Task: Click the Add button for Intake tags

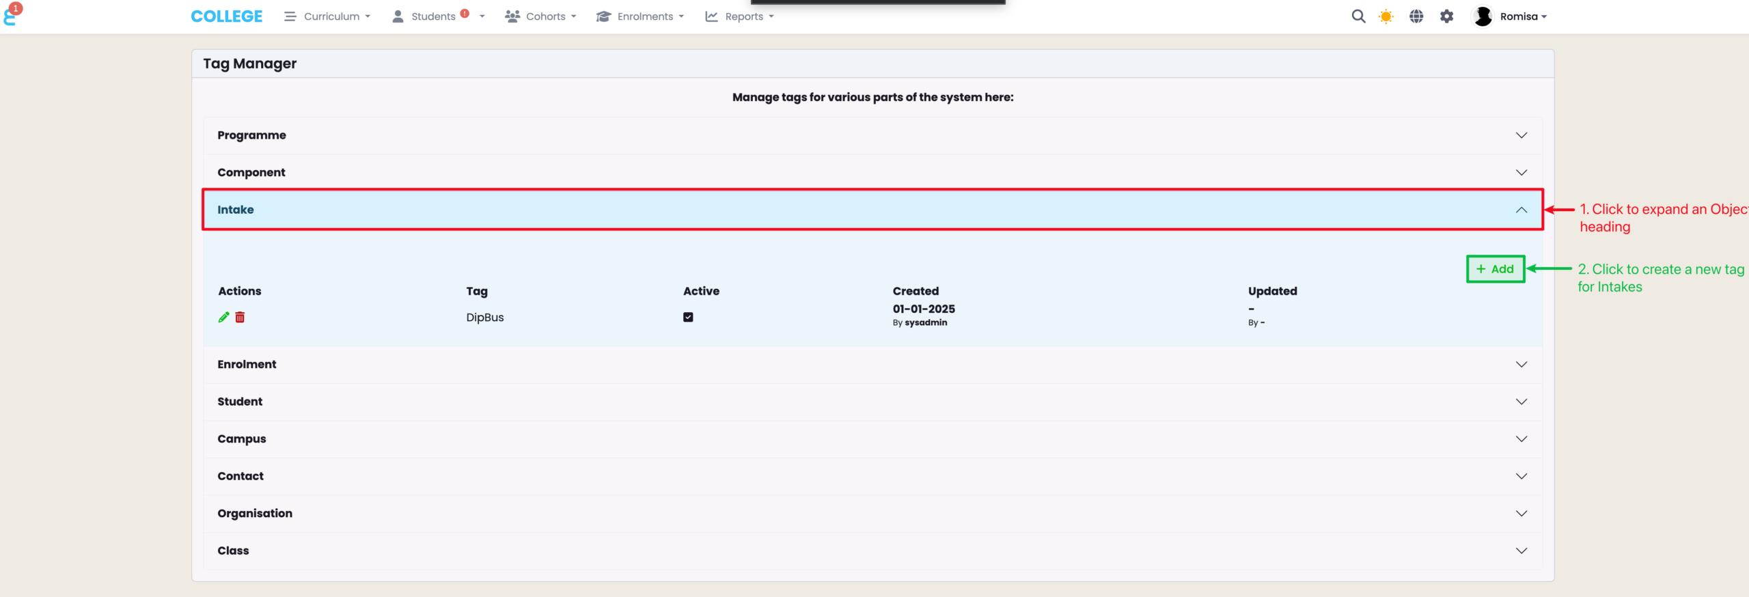Action: point(1495,269)
